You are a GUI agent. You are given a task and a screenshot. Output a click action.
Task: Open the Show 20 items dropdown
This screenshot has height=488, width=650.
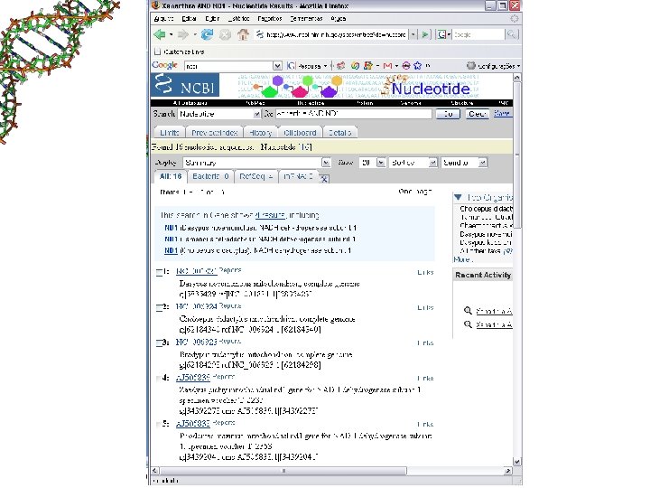pos(372,163)
